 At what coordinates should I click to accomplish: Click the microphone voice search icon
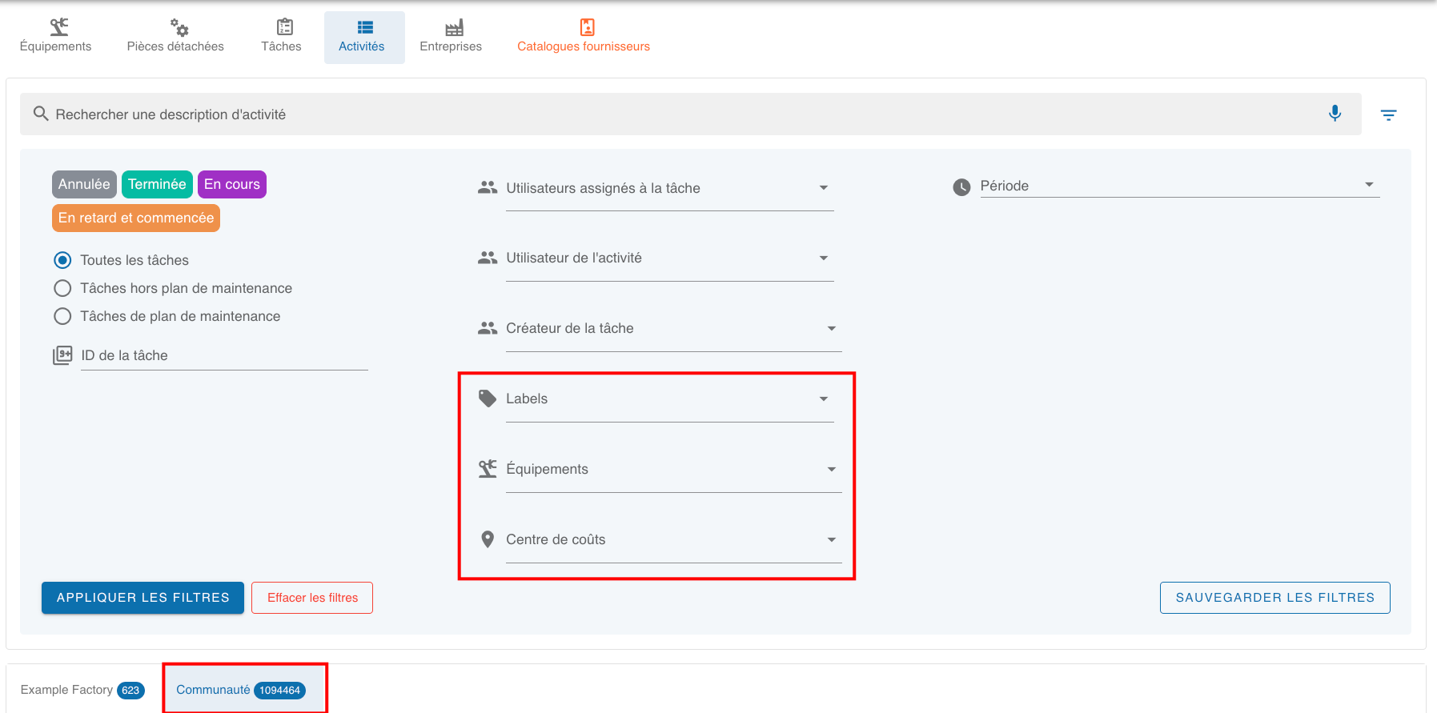click(1335, 114)
